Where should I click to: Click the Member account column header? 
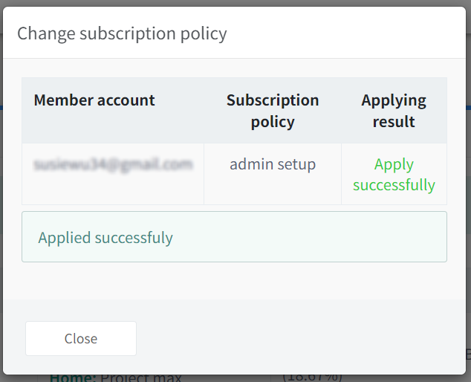[x=94, y=100]
